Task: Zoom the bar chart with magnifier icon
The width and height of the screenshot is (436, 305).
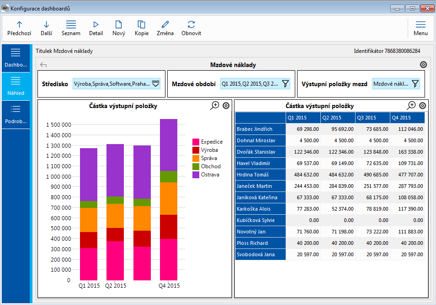Action: [215, 105]
